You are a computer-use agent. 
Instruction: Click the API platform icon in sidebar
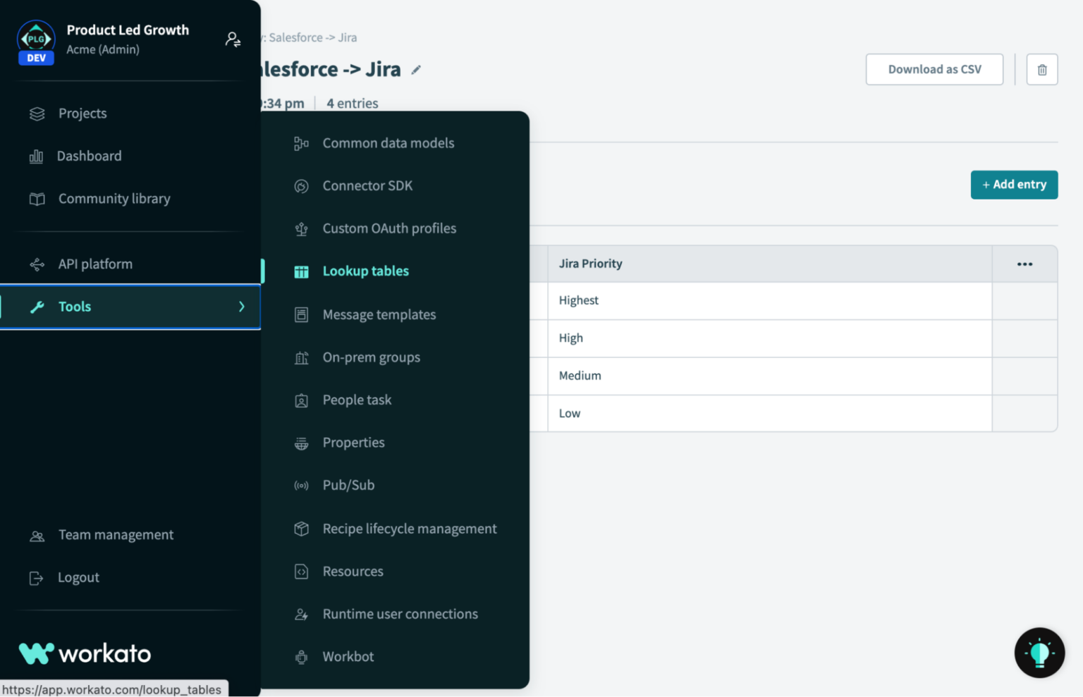pyautogui.click(x=36, y=264)
